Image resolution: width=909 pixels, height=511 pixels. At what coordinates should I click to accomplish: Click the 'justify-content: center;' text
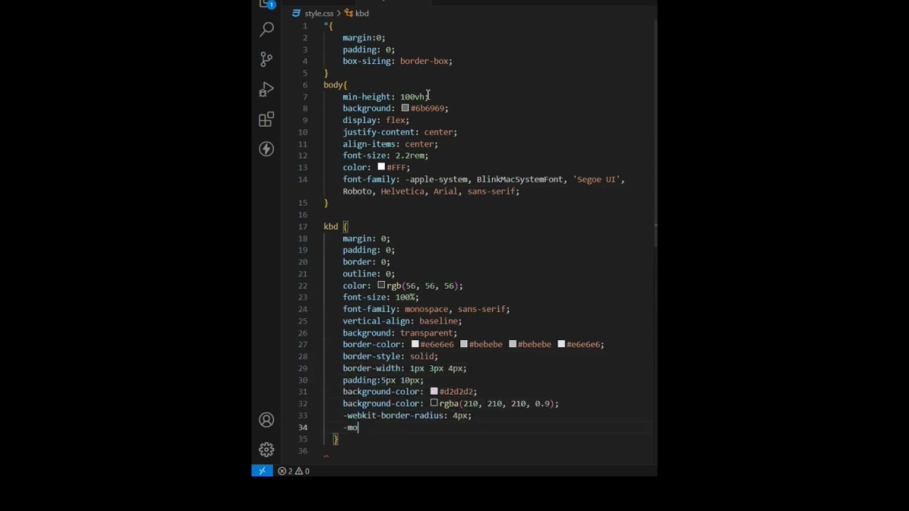tap(400, 132)
